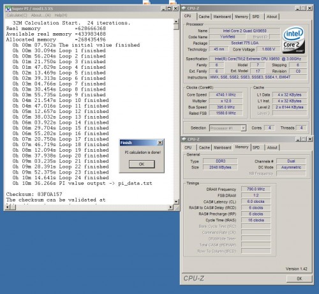Click the Super PI horizontal scrollbar right arrow
The height and width of the screenshot is (294, 319).
pyautogui.click(x=170, y=207)
